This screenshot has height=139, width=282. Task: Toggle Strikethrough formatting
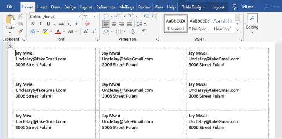61,24
